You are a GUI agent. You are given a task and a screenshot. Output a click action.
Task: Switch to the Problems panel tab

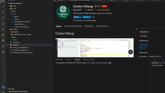tap(59, 60)
